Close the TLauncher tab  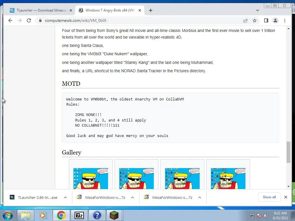point(71,10)
